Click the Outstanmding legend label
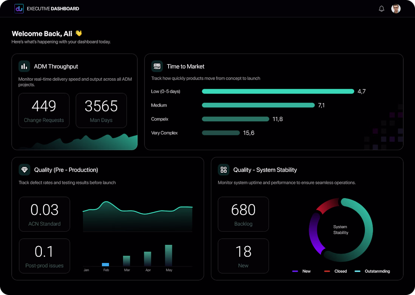 [377, 271]
